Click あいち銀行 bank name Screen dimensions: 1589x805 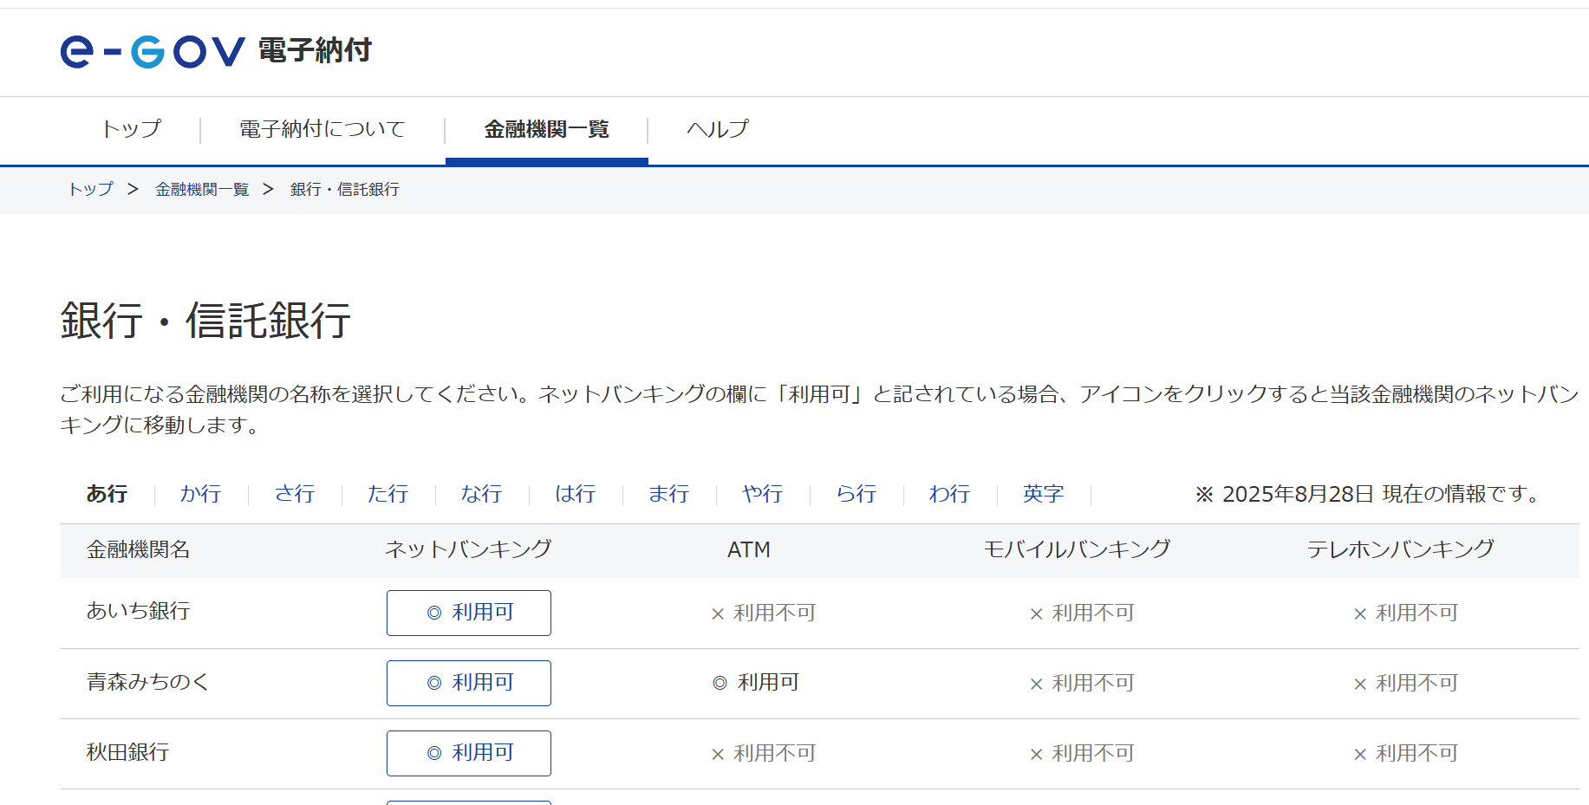pyautogui.click(x=138, y=611)
